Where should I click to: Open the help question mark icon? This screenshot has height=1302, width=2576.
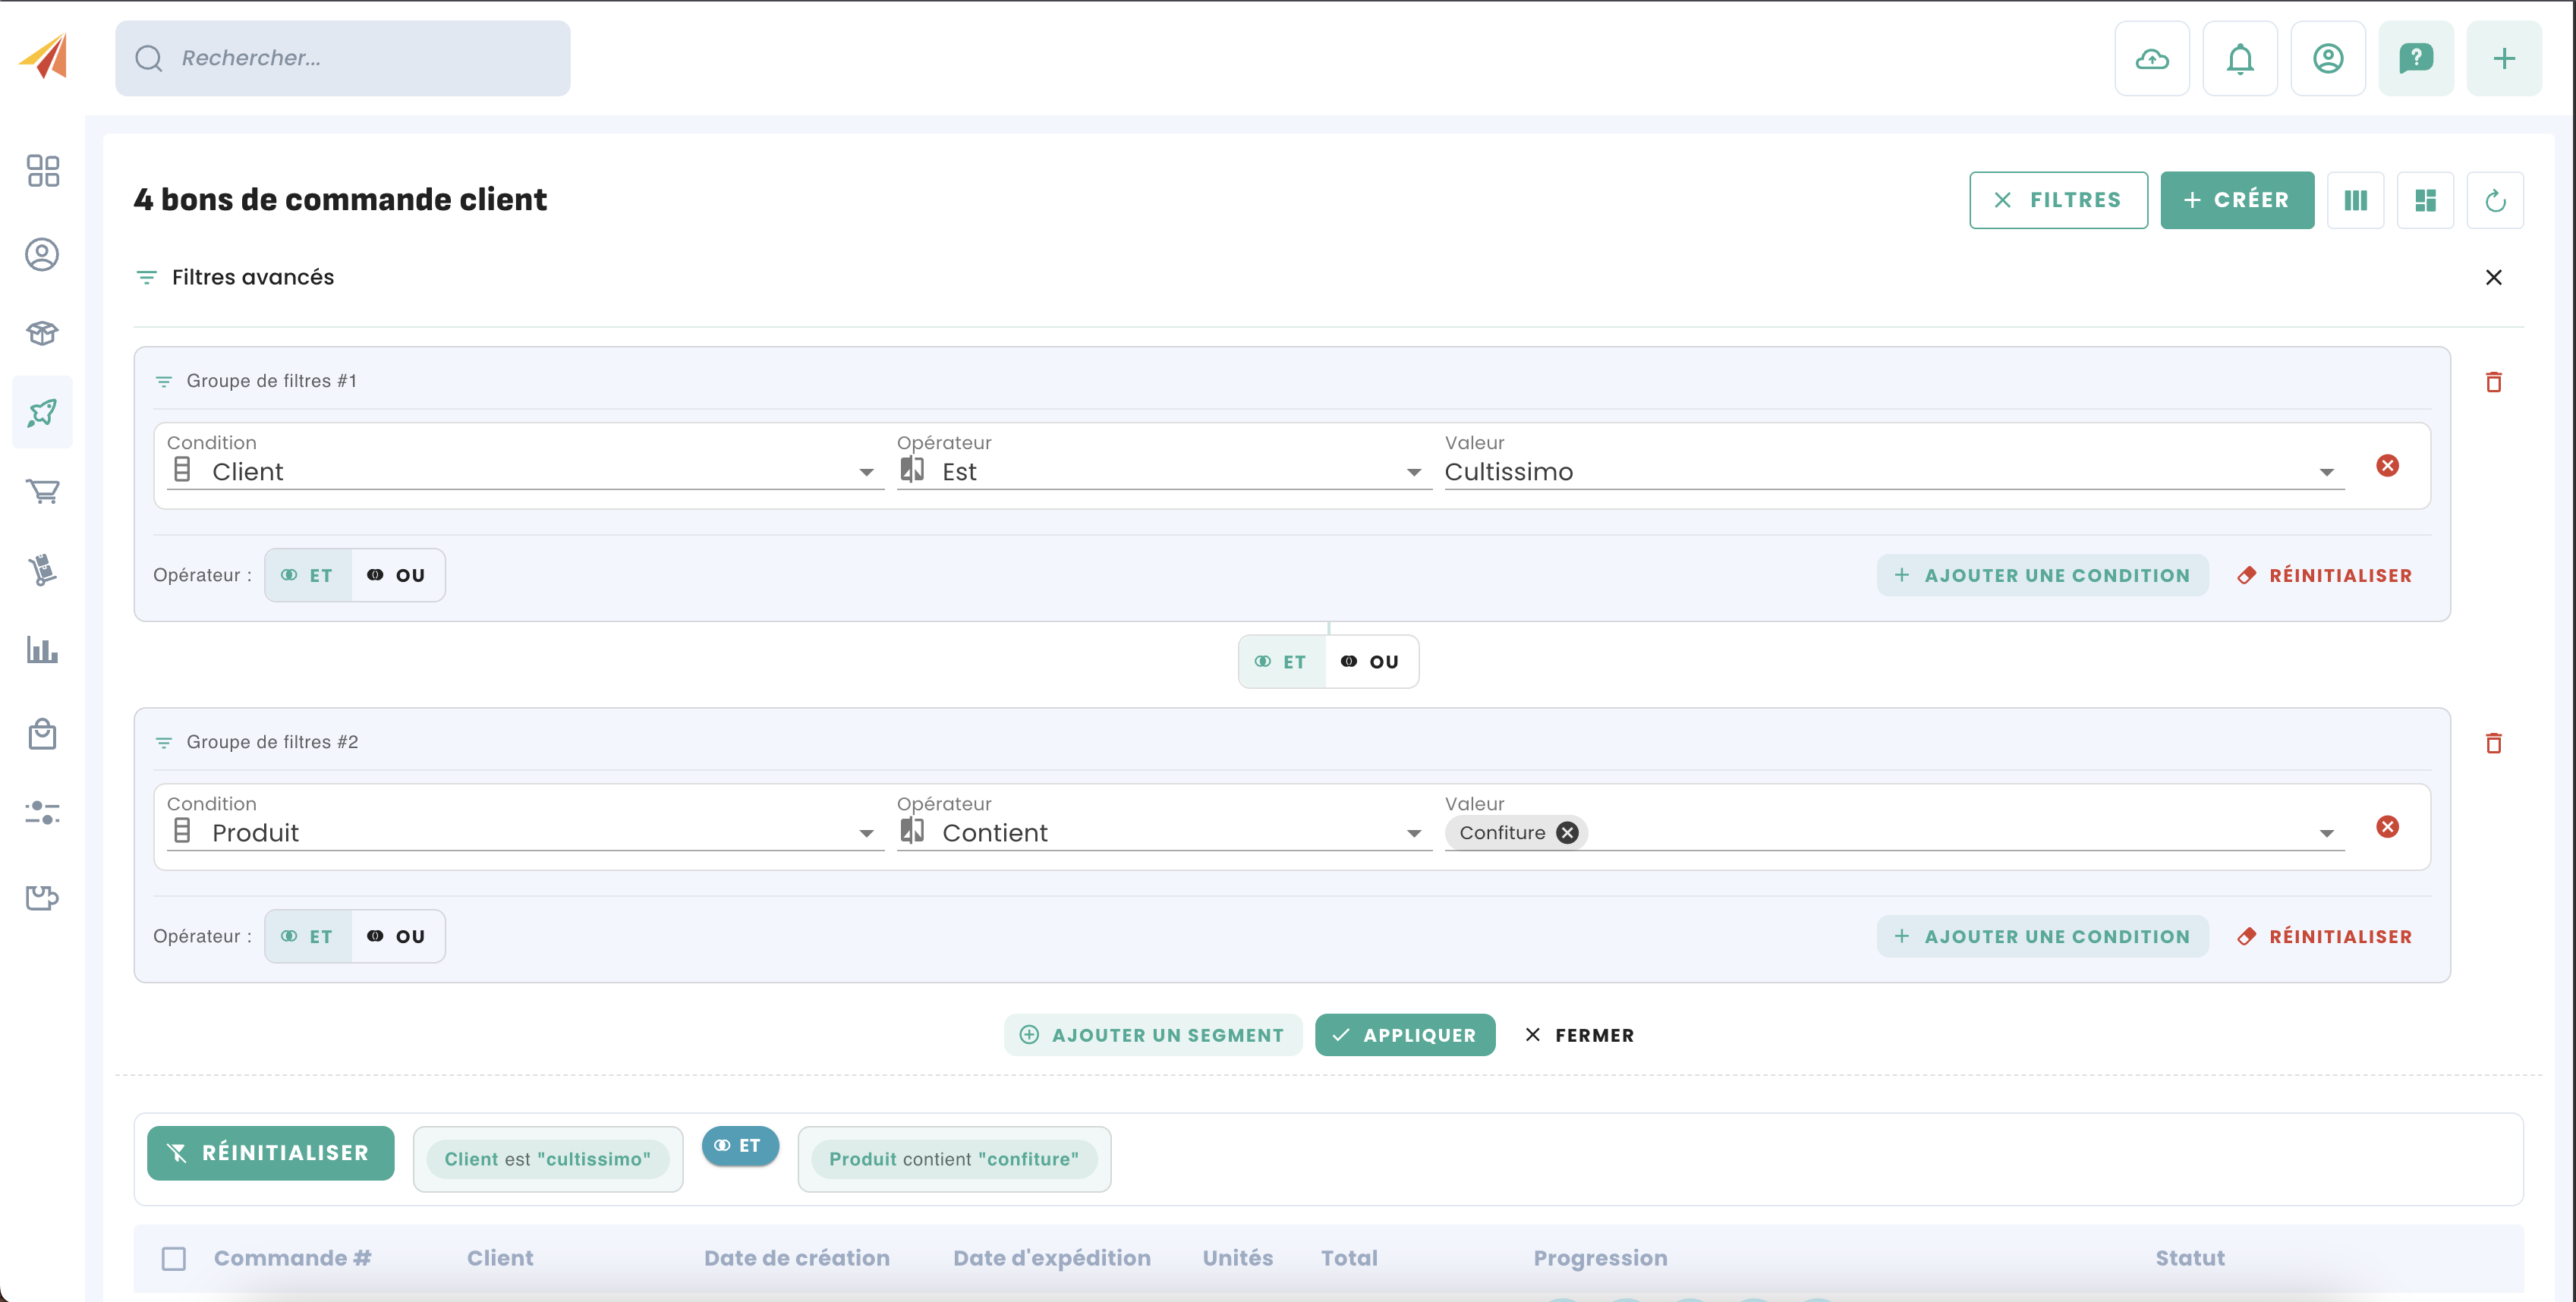(2415, 59)
